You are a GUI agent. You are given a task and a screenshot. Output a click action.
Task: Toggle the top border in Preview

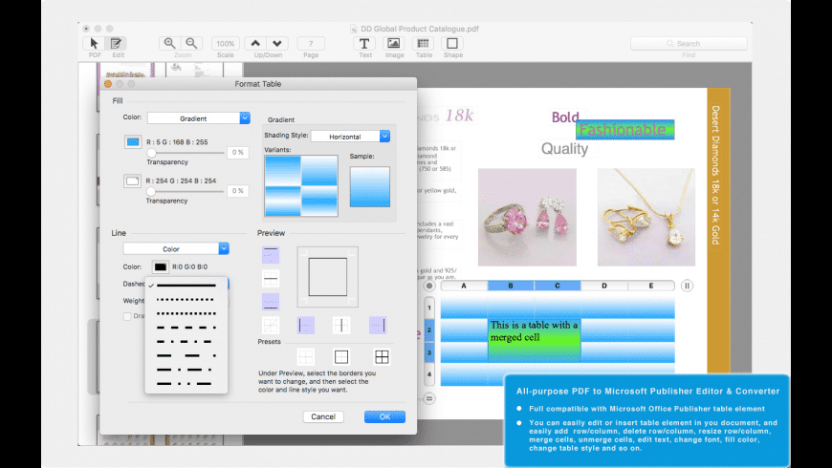point(271,255)
